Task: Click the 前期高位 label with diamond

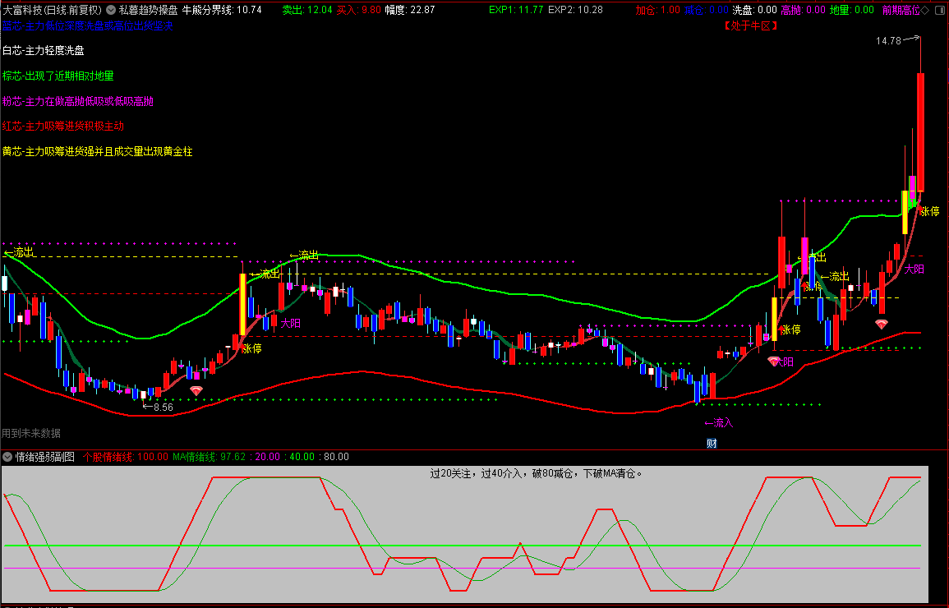Action: point(905,10)
